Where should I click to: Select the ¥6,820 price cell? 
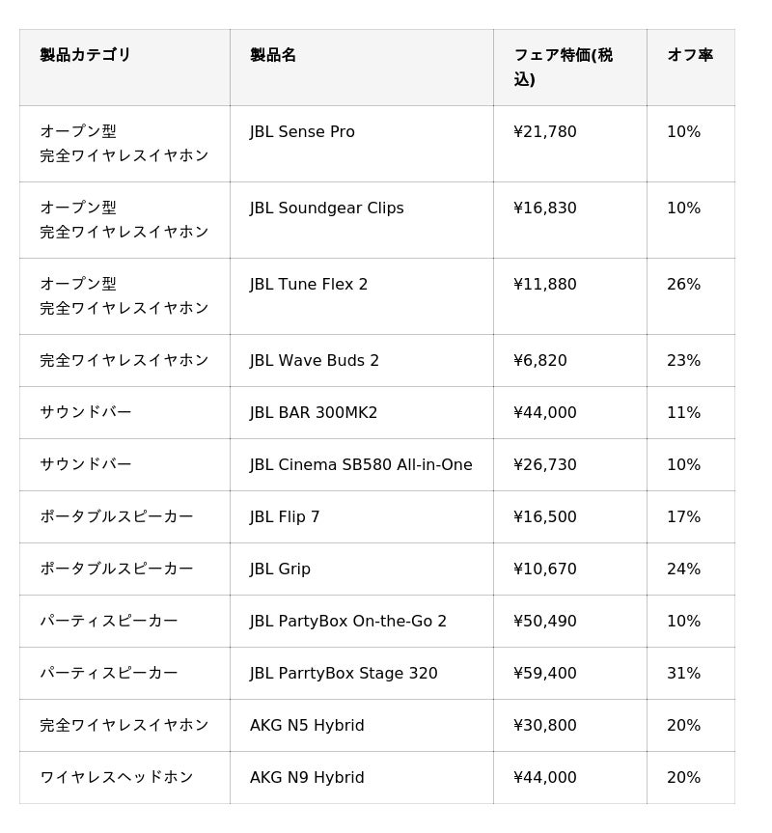click(540, 361)
